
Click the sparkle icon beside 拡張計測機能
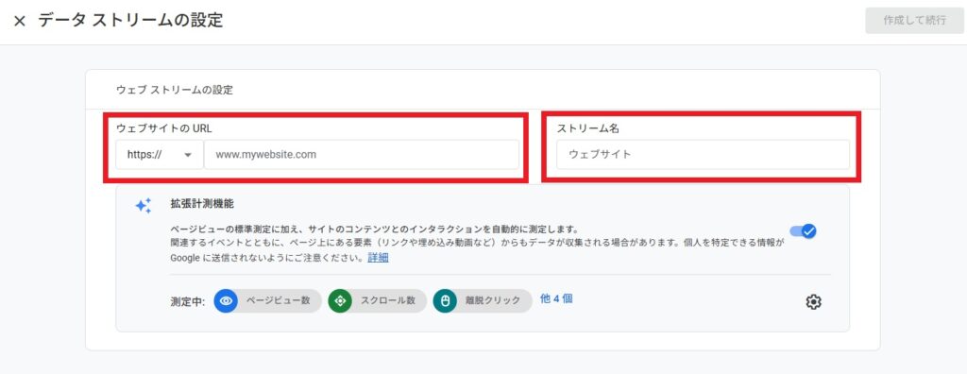click(144, 206)
